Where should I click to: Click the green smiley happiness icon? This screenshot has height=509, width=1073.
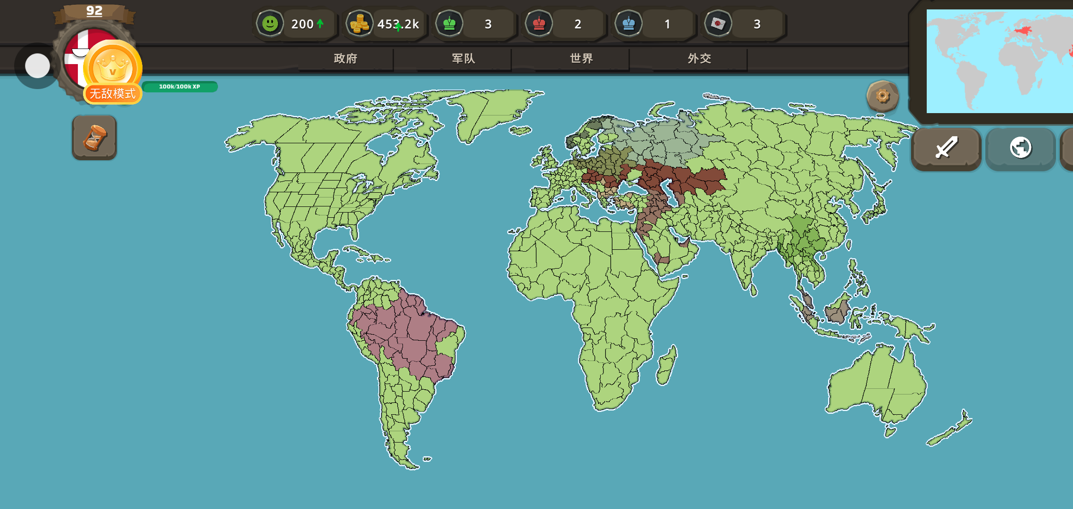coord(270,24)
